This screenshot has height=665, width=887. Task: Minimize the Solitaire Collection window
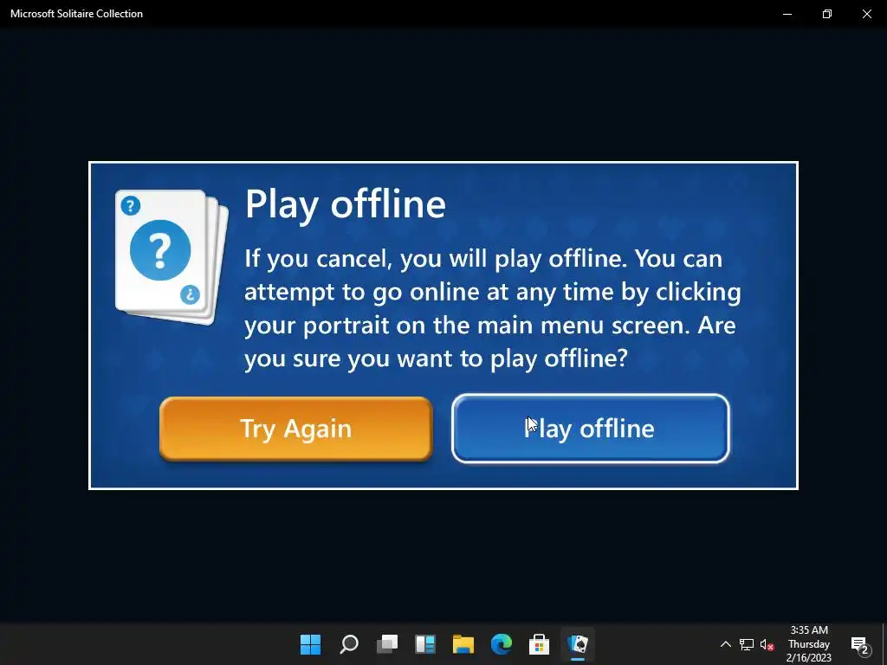click(787, 14)
